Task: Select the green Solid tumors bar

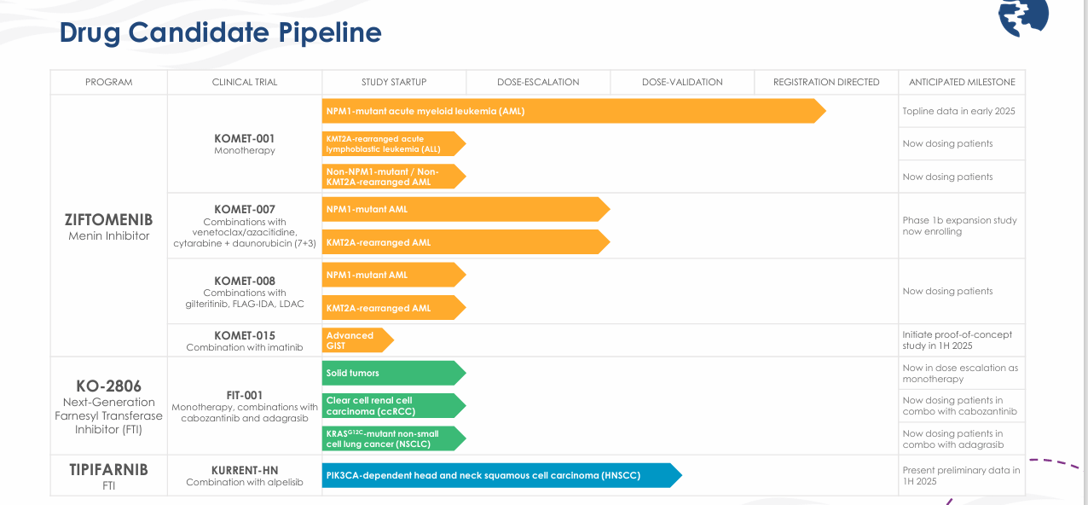Action: 392,373
